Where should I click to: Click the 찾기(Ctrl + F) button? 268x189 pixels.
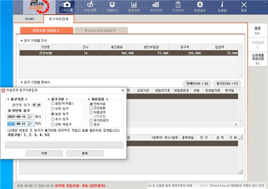227,84
